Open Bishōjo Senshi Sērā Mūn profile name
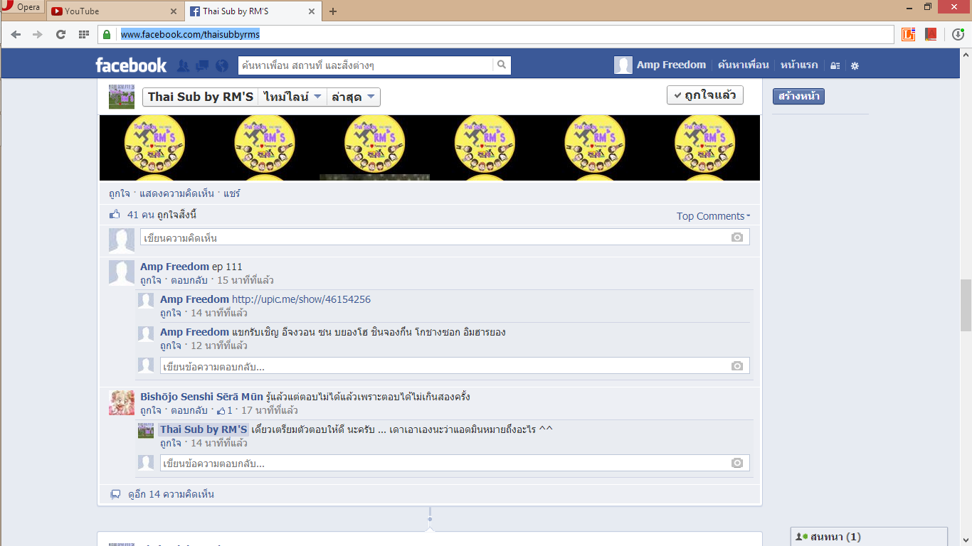The width and height of the screenshot is (972, 546). pos(201,396)
